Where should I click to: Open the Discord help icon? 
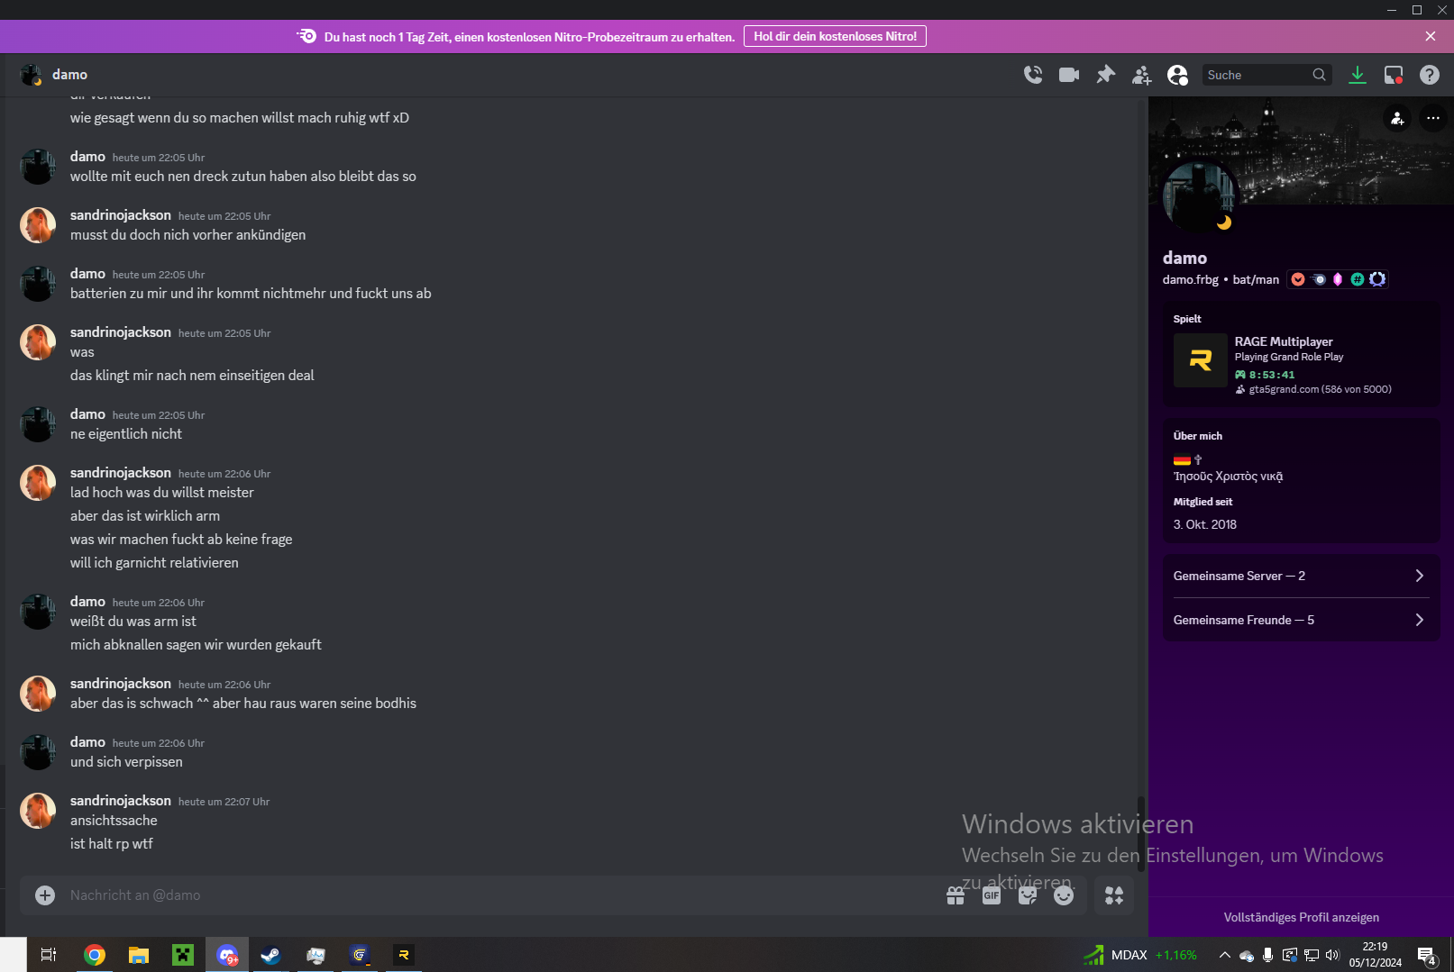(1430, 75)
